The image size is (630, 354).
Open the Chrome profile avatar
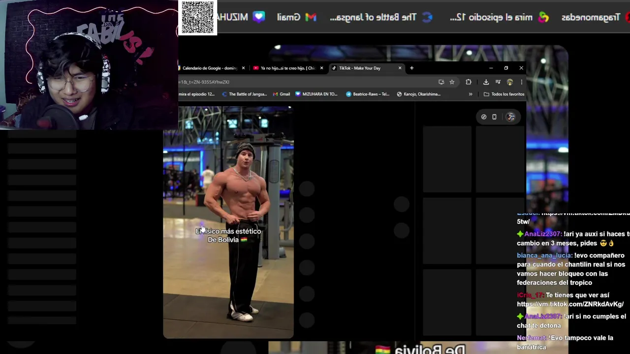510,82
